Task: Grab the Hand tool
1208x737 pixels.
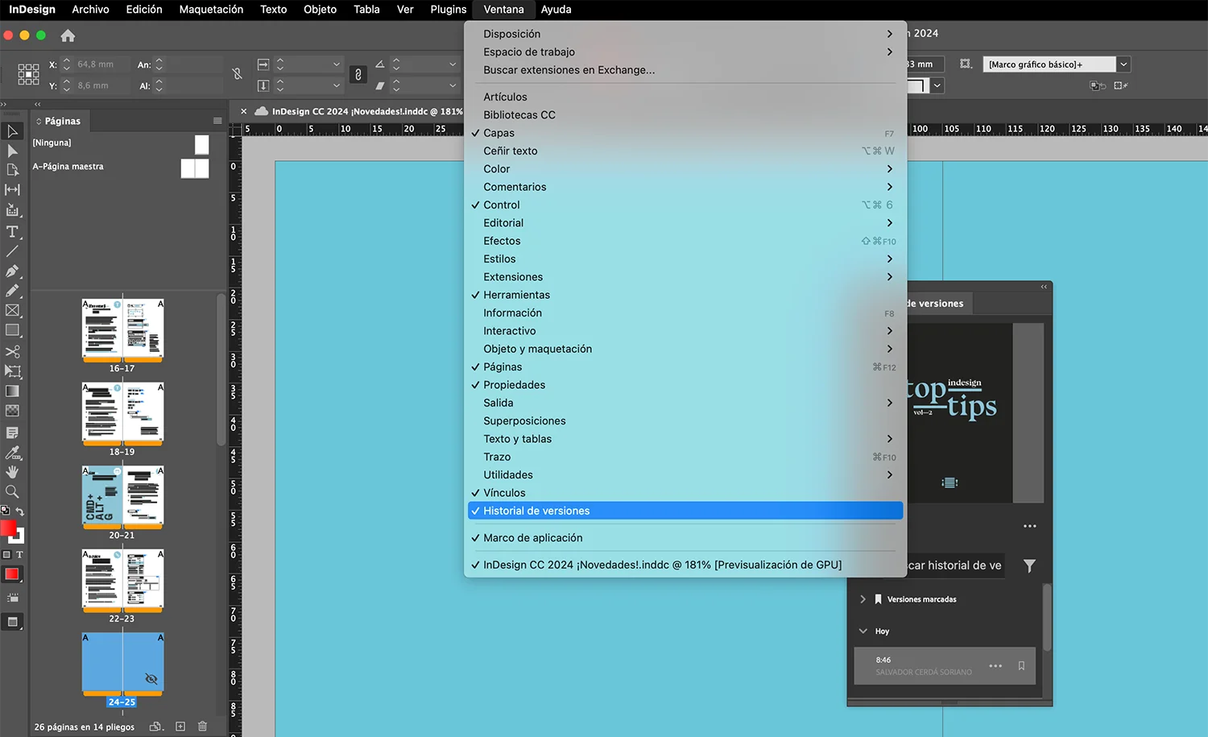Action: (x=12, y=472)
